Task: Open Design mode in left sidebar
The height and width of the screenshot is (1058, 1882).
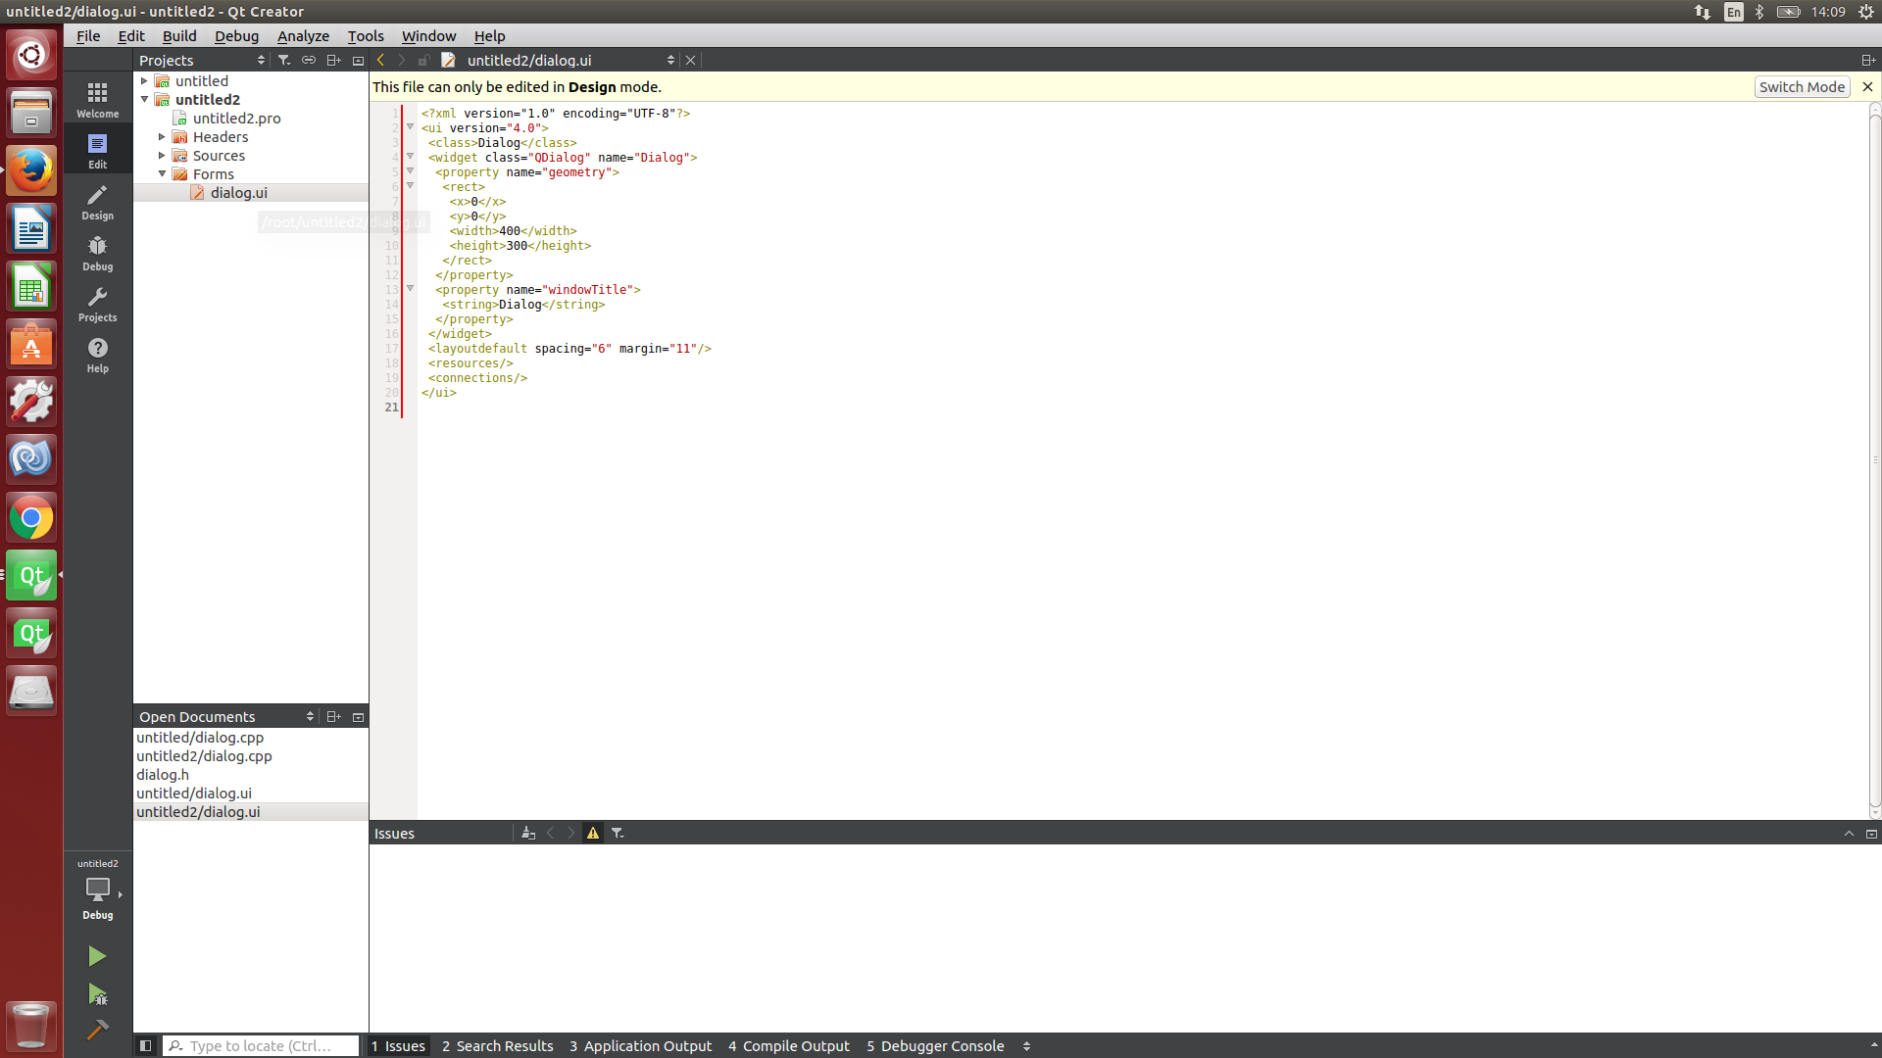Action: [97, 201]
